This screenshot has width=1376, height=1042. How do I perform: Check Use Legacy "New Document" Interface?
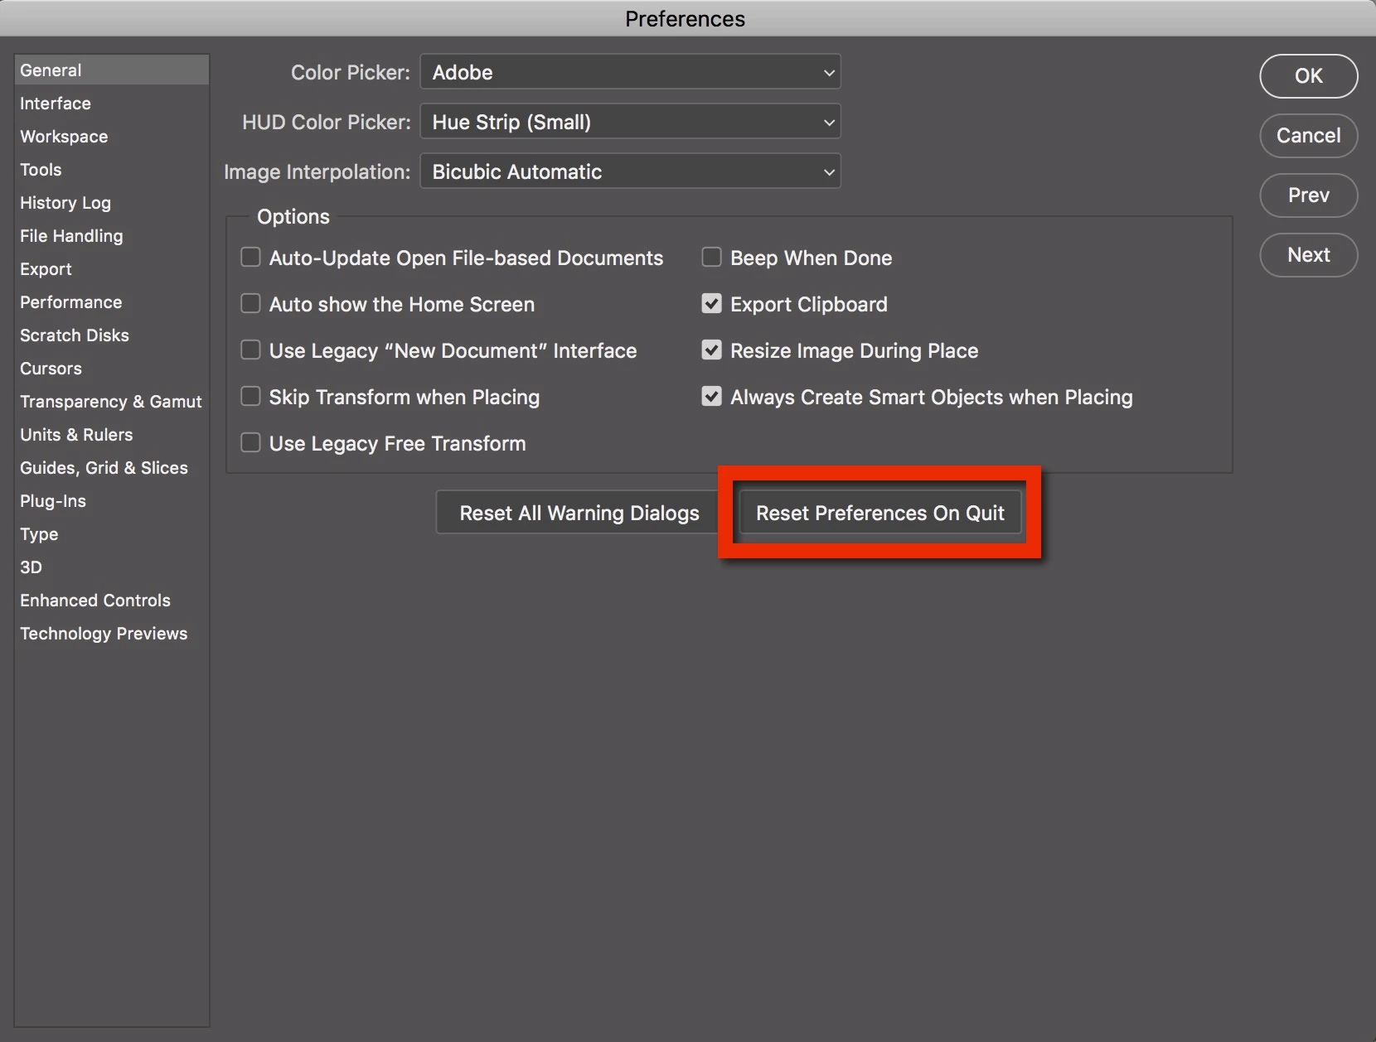[250, 350]
